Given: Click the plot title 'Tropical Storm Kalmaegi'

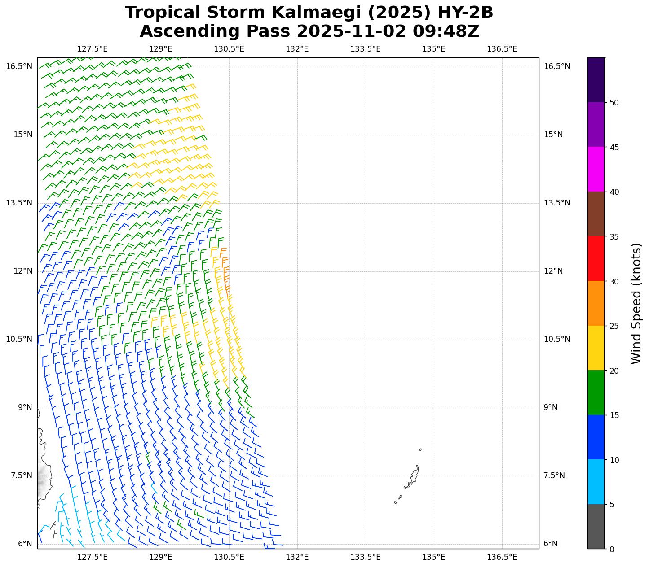Looking at the screenshot, I should (x=309, y=13).
